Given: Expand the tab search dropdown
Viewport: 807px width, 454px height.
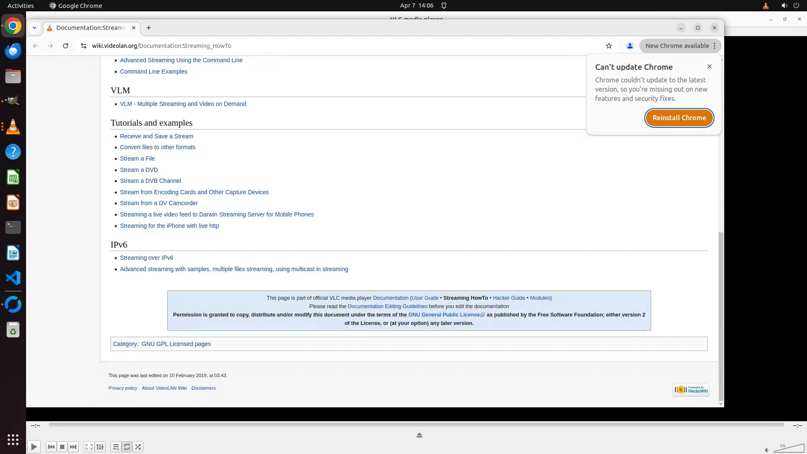Looking at the screenshot, I should 34,28.
